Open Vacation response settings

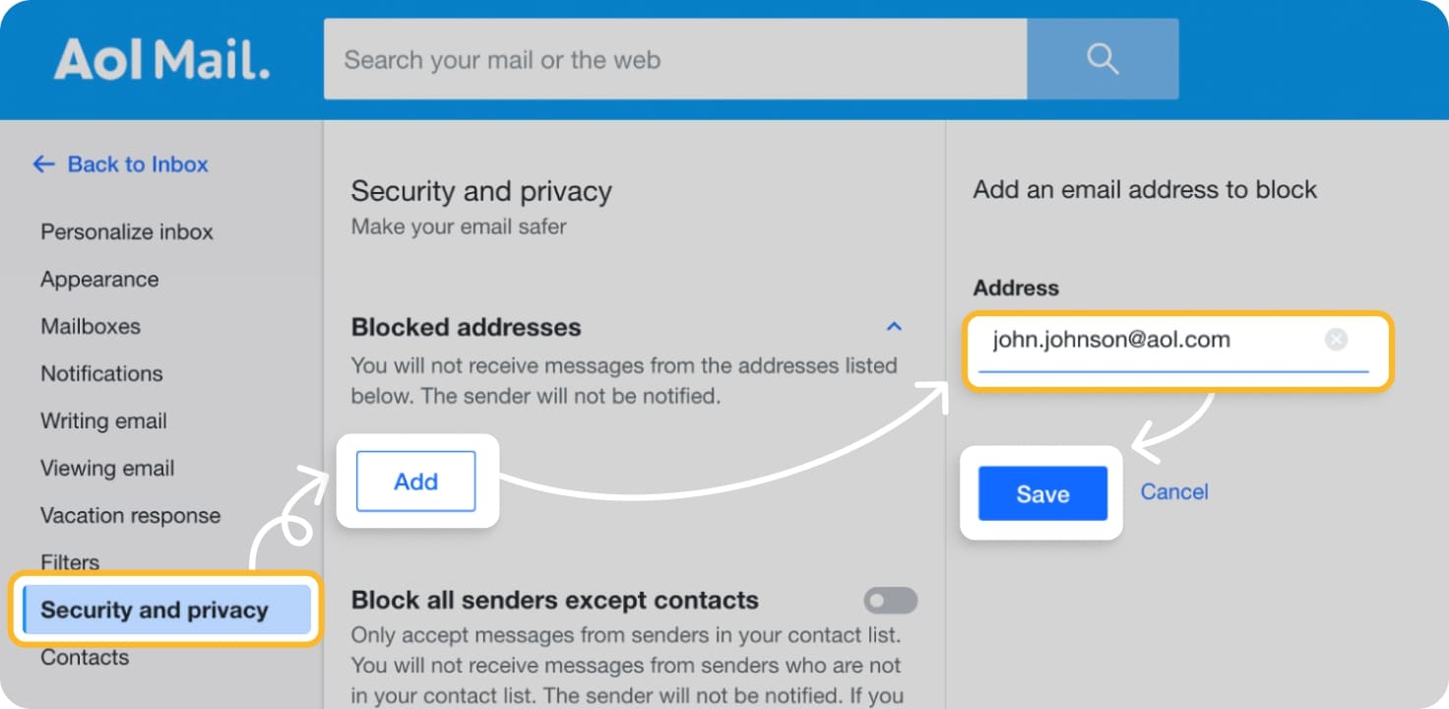(130, 515)
